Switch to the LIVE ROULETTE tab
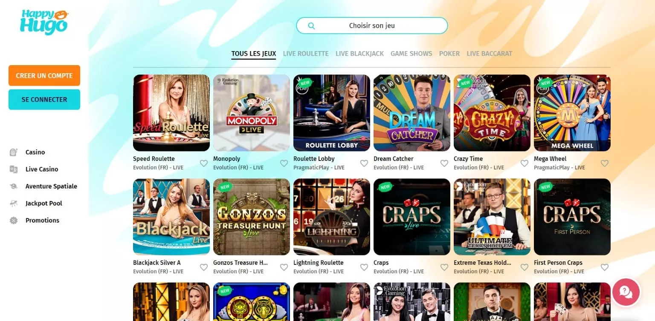Image resolution: width=655 pixels, height=321 pixels. [x=306, y=54]
